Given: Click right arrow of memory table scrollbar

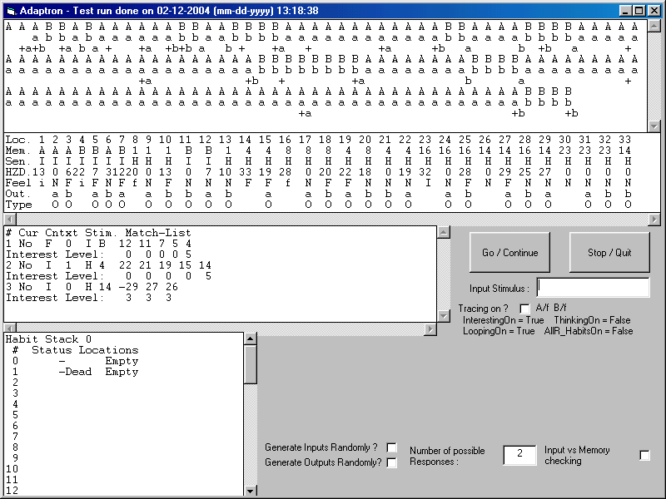Looking at the screenshot, I should 654,220.
